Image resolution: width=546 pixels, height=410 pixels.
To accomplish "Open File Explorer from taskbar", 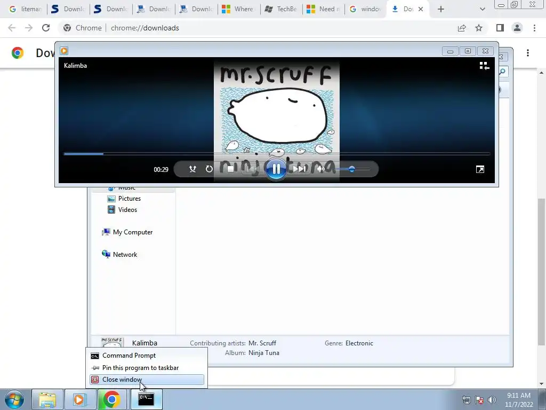I will (x=47, y=399).
